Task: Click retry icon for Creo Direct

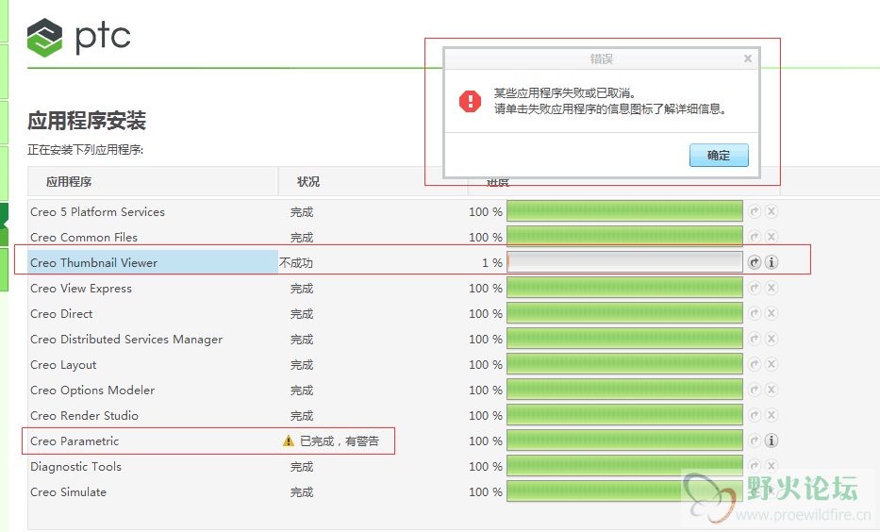Action: click(x=755, y=313)
